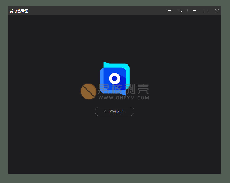Minimize the 爱奇艺看图 window
The height and width of the screenshot is (183, 230).
[x=195, y=11]
